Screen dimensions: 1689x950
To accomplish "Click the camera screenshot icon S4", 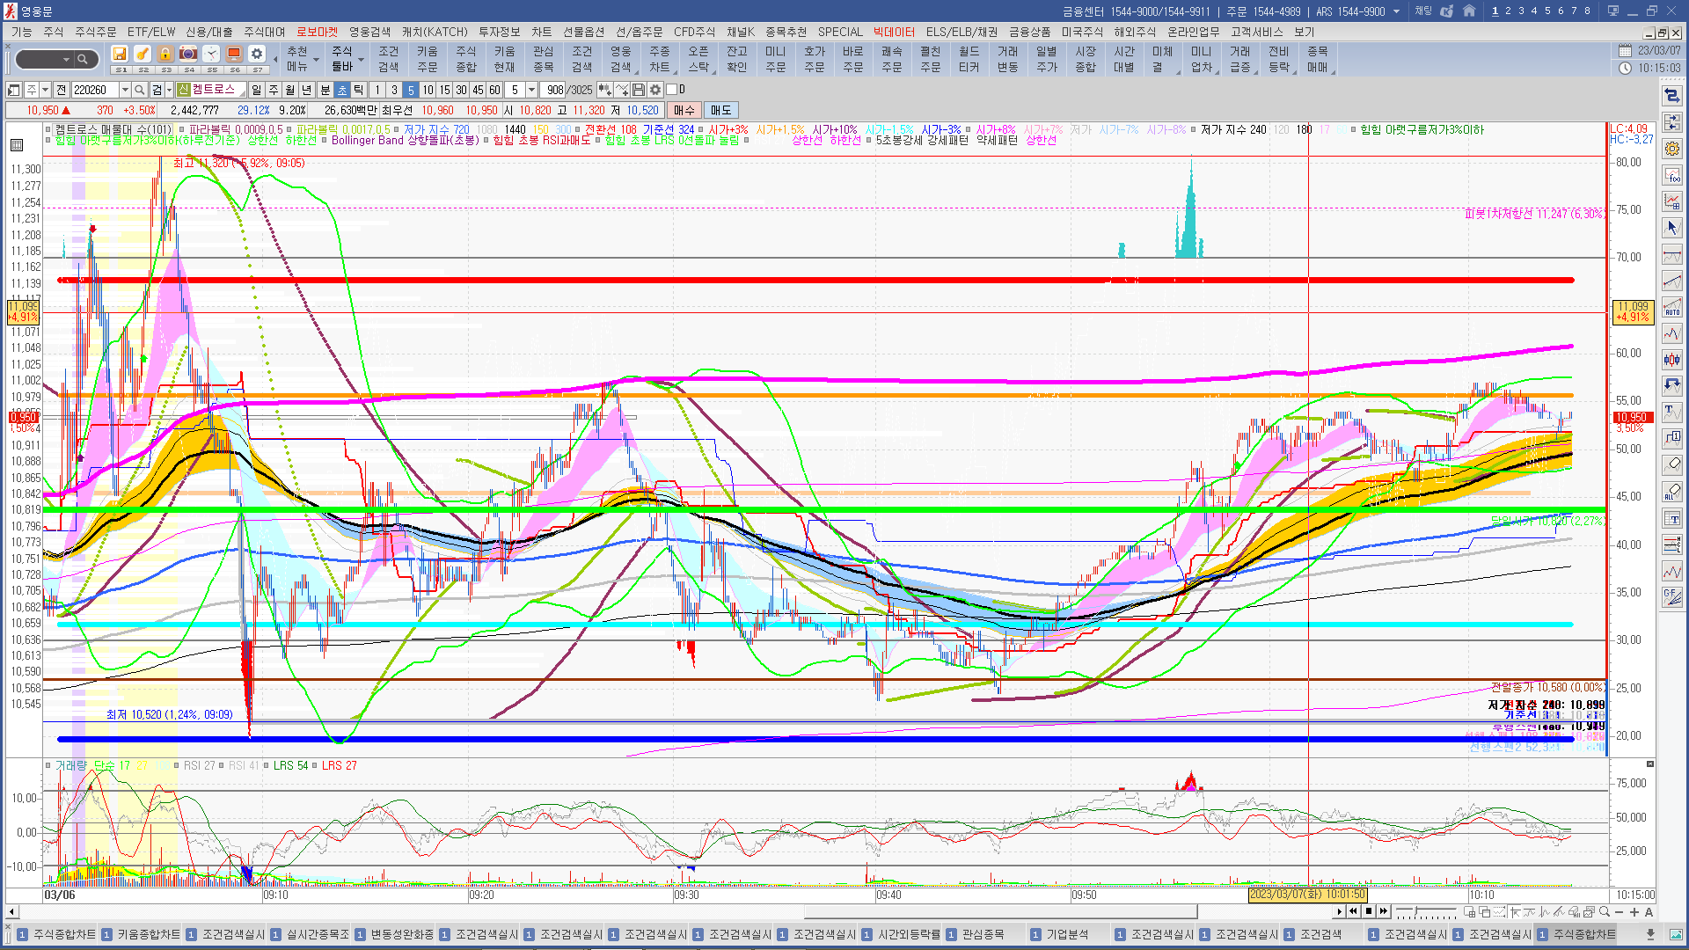I will point(188,55).
